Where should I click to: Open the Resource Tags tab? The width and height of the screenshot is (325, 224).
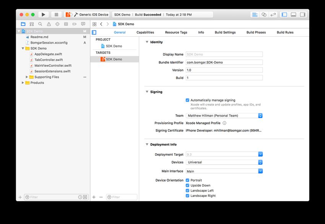[176, 32]
